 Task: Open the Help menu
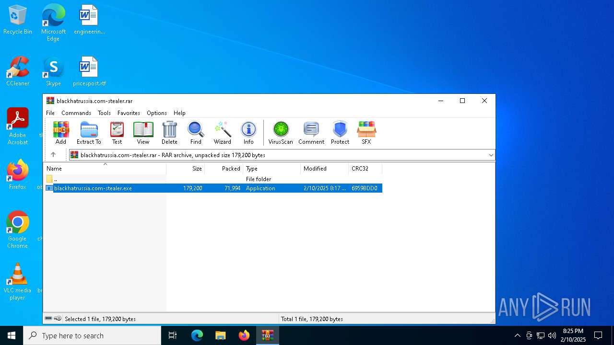pos(179,113)
